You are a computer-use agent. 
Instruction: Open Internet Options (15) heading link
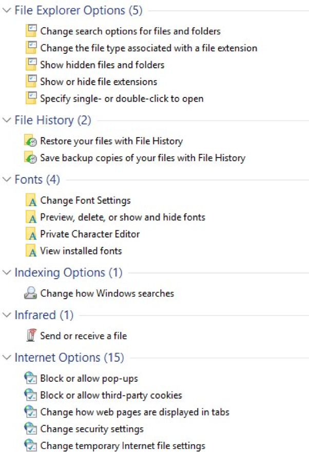tap(69, 358)
